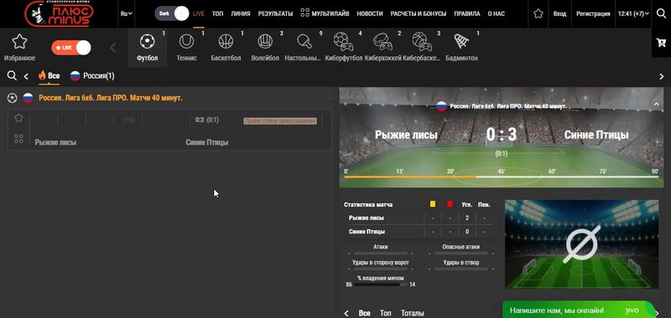The image size is (671, 318).
Task: Select the Топ market tab
Action: [x=386, y=313]
